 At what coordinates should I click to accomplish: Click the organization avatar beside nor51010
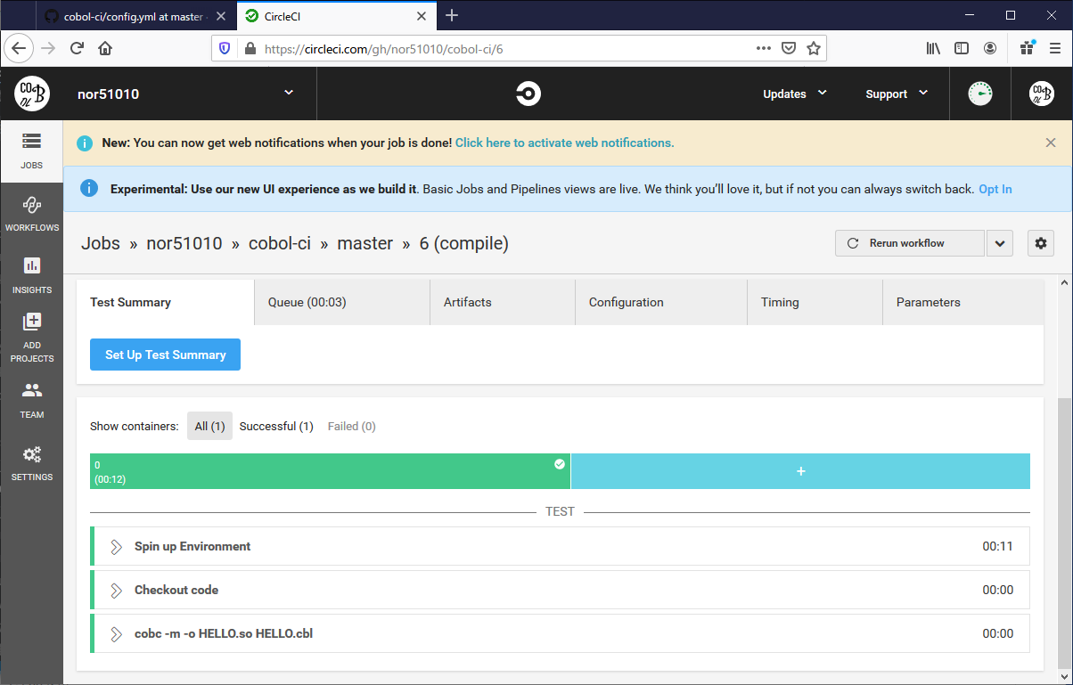[32, 94]
